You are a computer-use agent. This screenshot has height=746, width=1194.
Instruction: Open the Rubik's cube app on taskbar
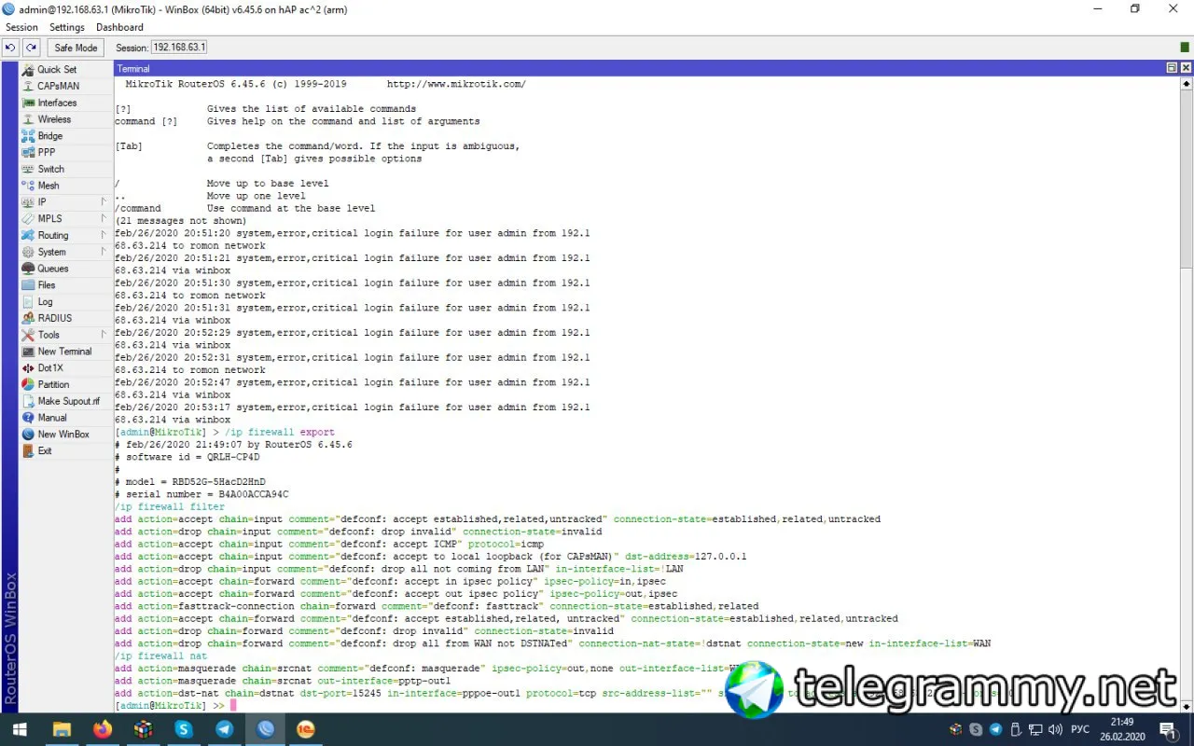click(143, 729)
